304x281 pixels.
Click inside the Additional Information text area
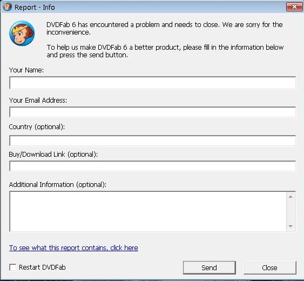148,211
